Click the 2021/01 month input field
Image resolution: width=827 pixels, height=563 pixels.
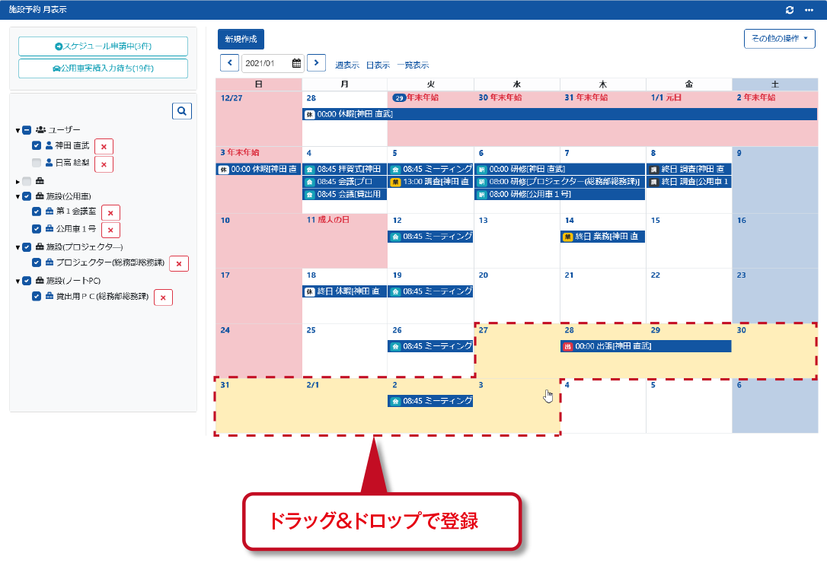coord(265,64)
